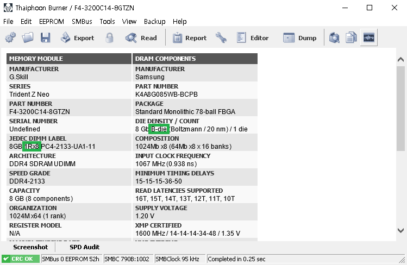Click the copy documents toolbar icon
This screenshot has width=407, height=265.
(351, 38)
